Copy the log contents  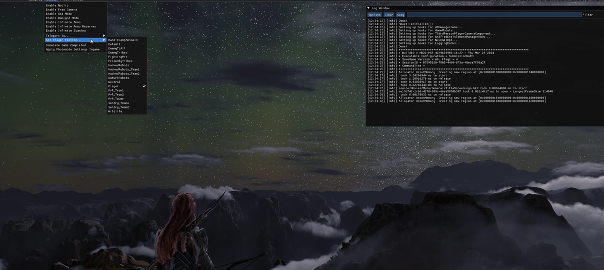point(401,15)
